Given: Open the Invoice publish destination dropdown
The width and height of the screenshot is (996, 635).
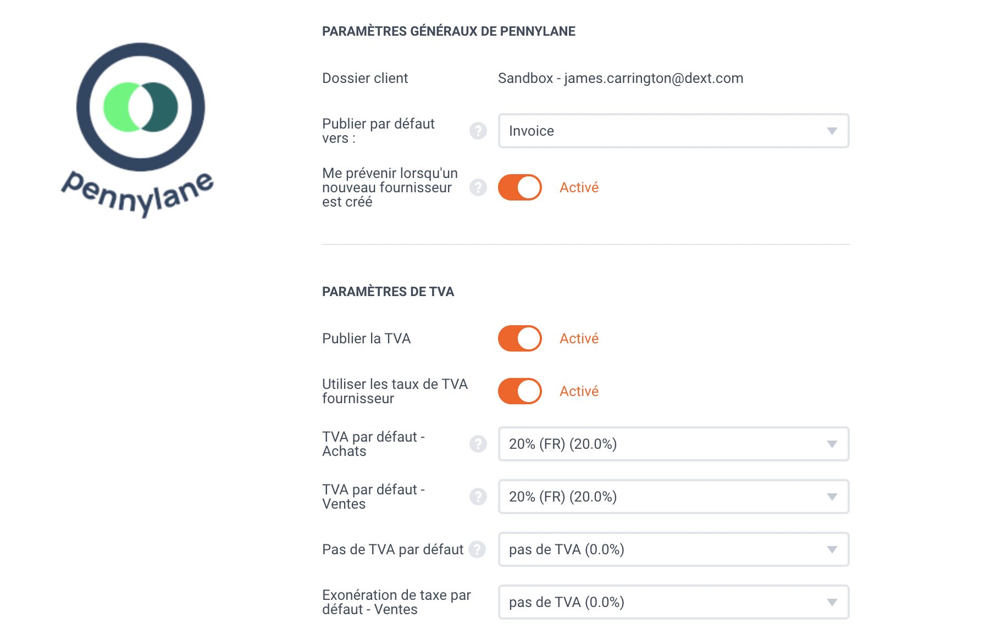Looking at the screenshot, I should (674, 131).
